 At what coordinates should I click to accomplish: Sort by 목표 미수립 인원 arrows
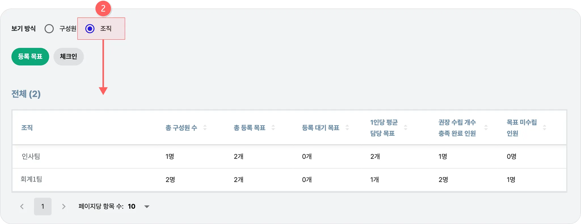(544, 128)
